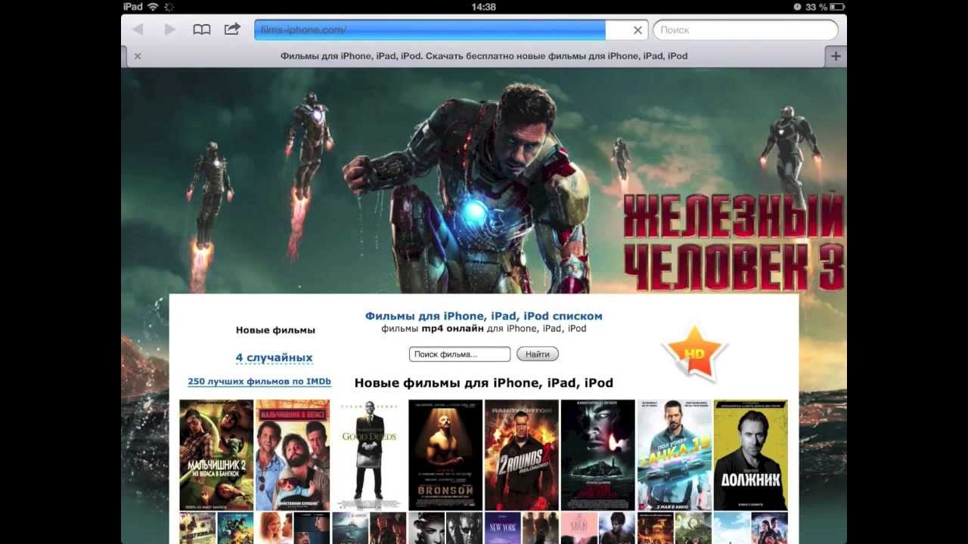Select the Фильмы для iPhone tab title

click(484, 56)
